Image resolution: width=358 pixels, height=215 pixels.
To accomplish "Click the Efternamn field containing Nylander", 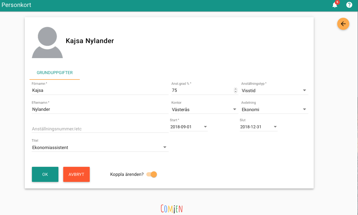I will click(100, 109).
